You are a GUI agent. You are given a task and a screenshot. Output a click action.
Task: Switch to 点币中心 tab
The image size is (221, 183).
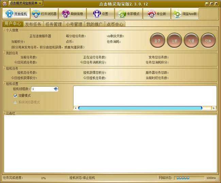[x=115, y=24]
